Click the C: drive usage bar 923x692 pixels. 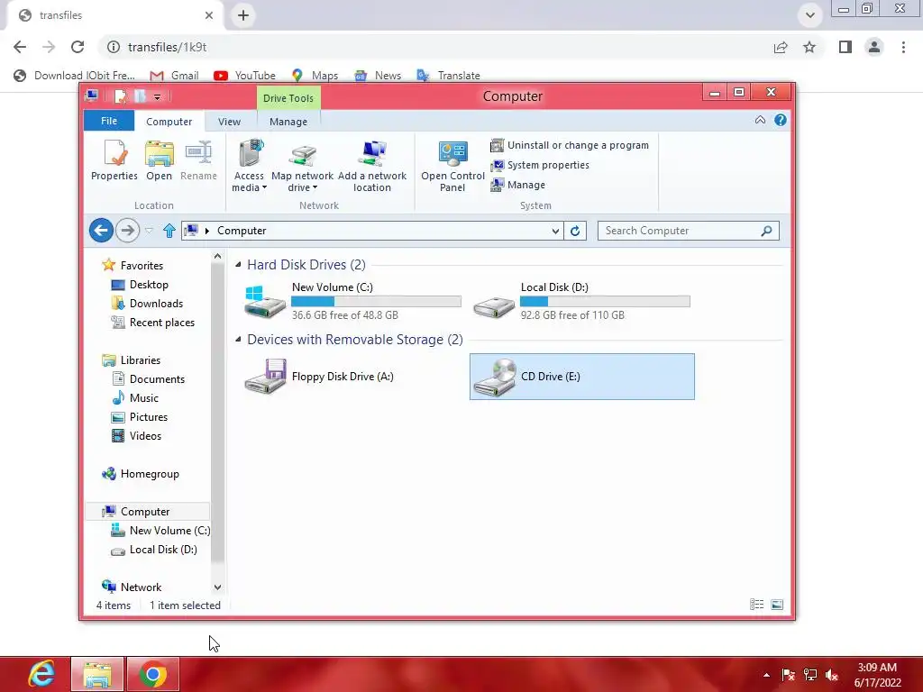pyautogui.click(x=376, y=301)
